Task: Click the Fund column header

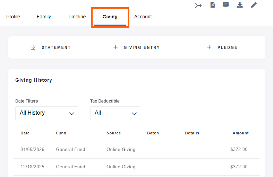Action: click(x=61, y=133)
